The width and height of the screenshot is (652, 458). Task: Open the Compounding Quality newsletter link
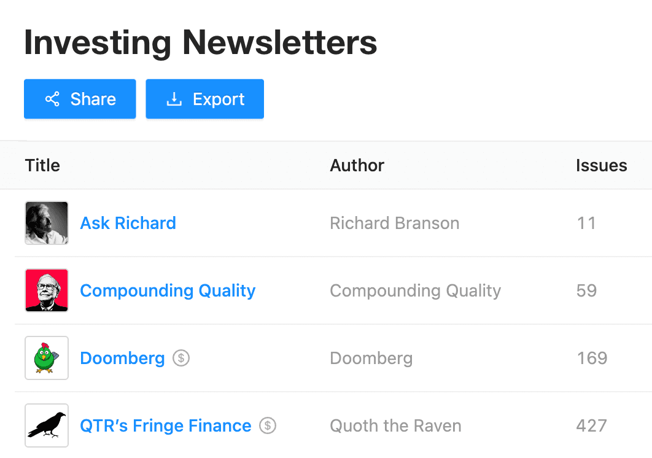point(168,290)
